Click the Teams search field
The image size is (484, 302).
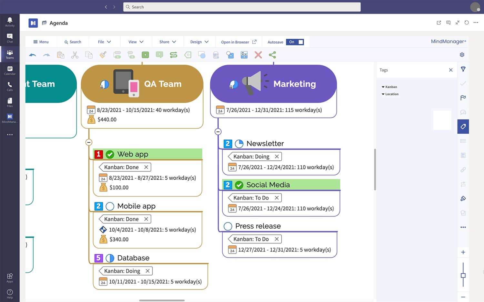pos(242,7)
